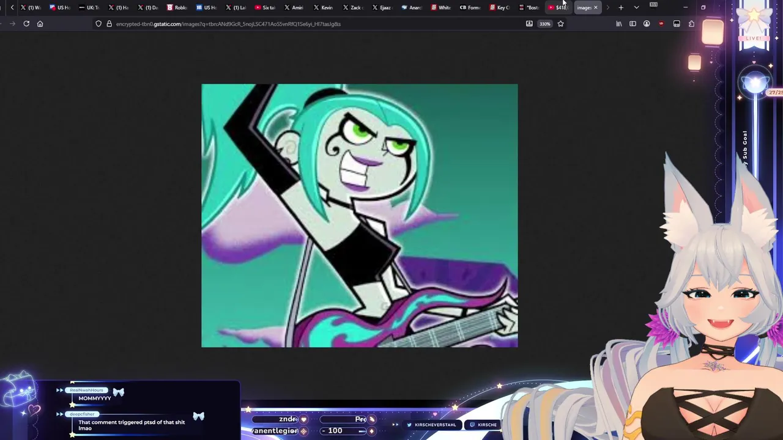This screenshot has height=440, width=783.
Task: Switch to the YouTube '$418' tab
Action: click(x=558, y=7)
